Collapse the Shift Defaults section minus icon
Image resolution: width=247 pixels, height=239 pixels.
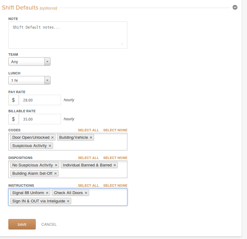235,7
